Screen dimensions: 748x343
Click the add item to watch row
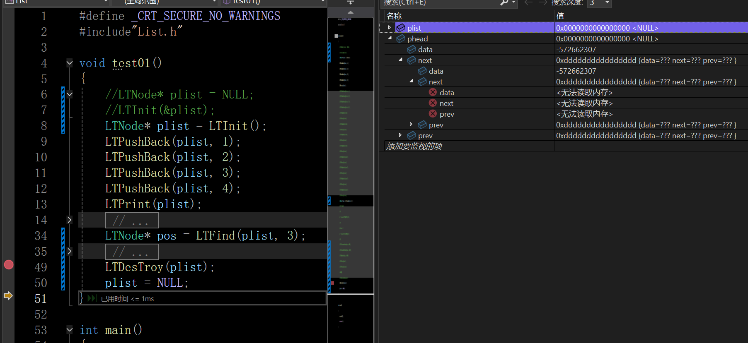point(414,146)
